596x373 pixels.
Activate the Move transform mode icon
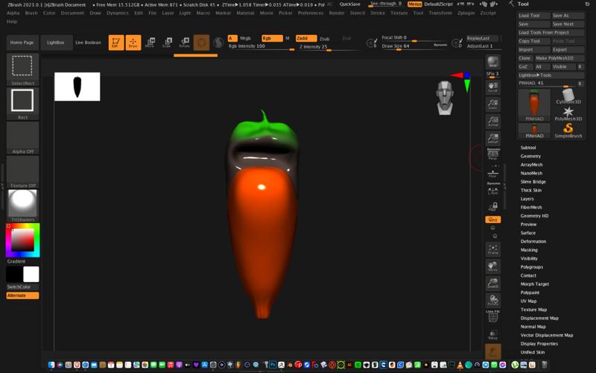click(150, 43)
